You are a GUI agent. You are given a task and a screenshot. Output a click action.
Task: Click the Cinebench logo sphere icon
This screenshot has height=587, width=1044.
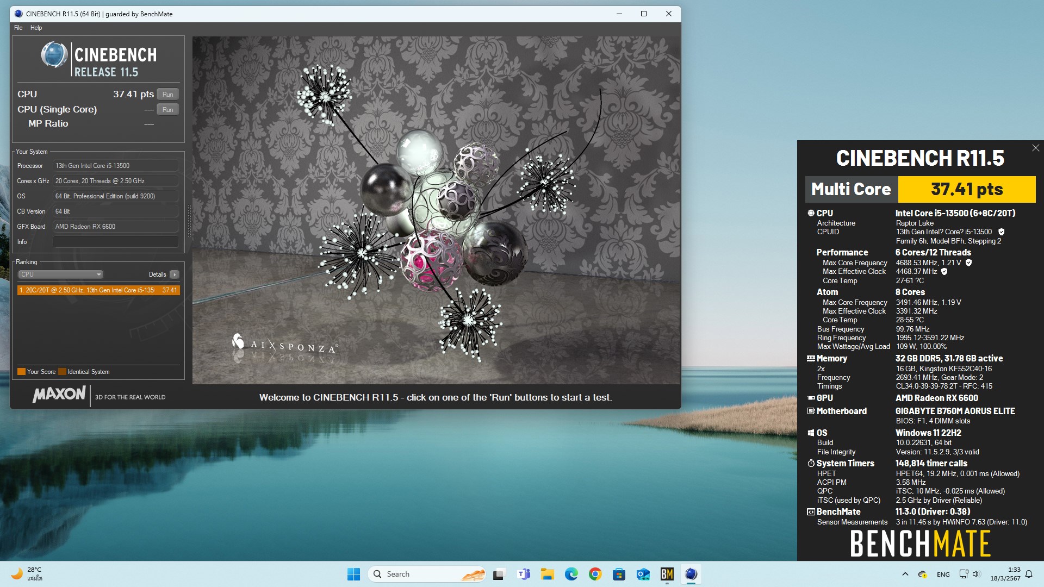click(54, 55)
